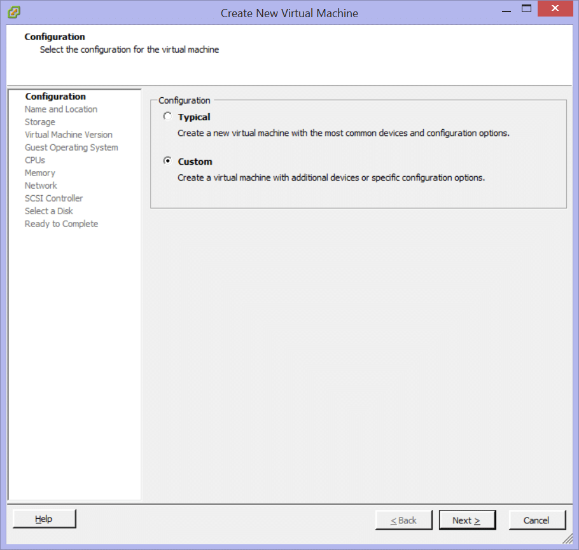
Task: Open the Storage wizard step
Action: click(x=40, y=122)
